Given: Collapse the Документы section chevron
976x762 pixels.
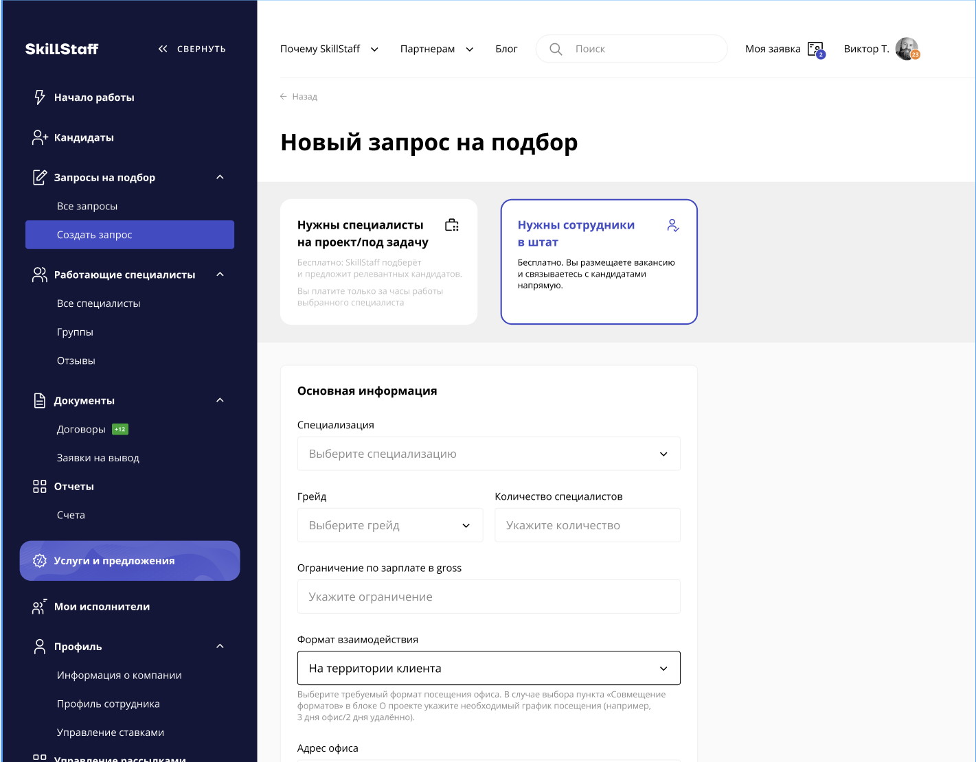Looking at the screenshot, I should click(x=220, y=400).
